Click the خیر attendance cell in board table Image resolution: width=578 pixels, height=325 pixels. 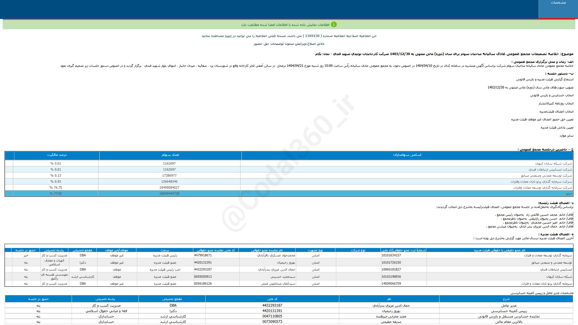26,255
